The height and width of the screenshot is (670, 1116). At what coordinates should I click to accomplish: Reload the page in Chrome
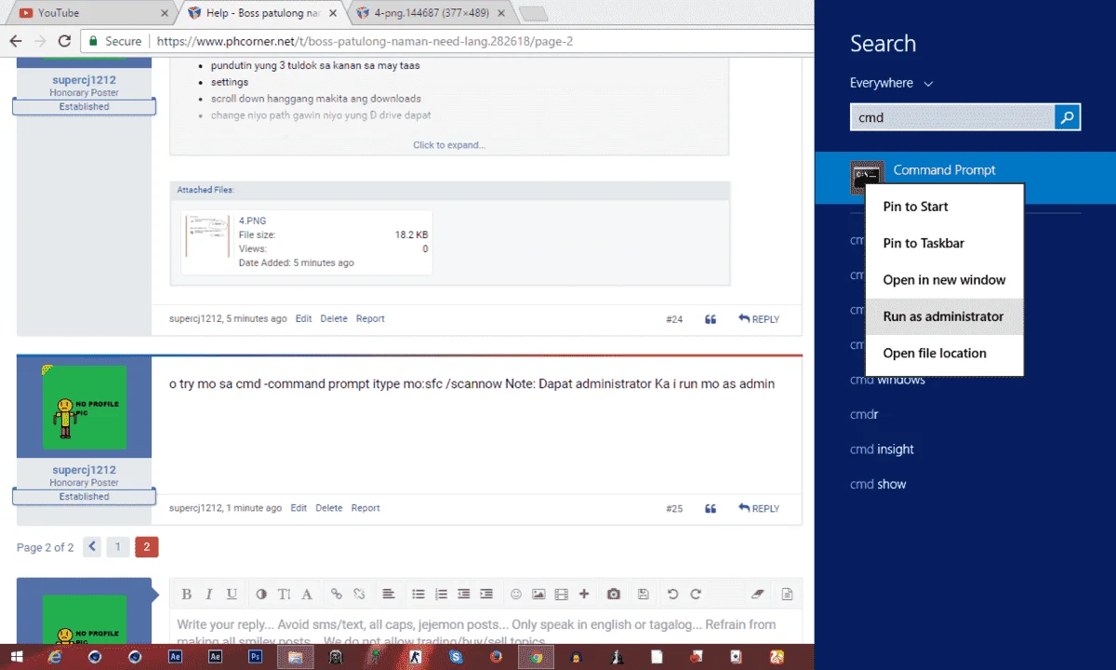click(x=64, y=41)
